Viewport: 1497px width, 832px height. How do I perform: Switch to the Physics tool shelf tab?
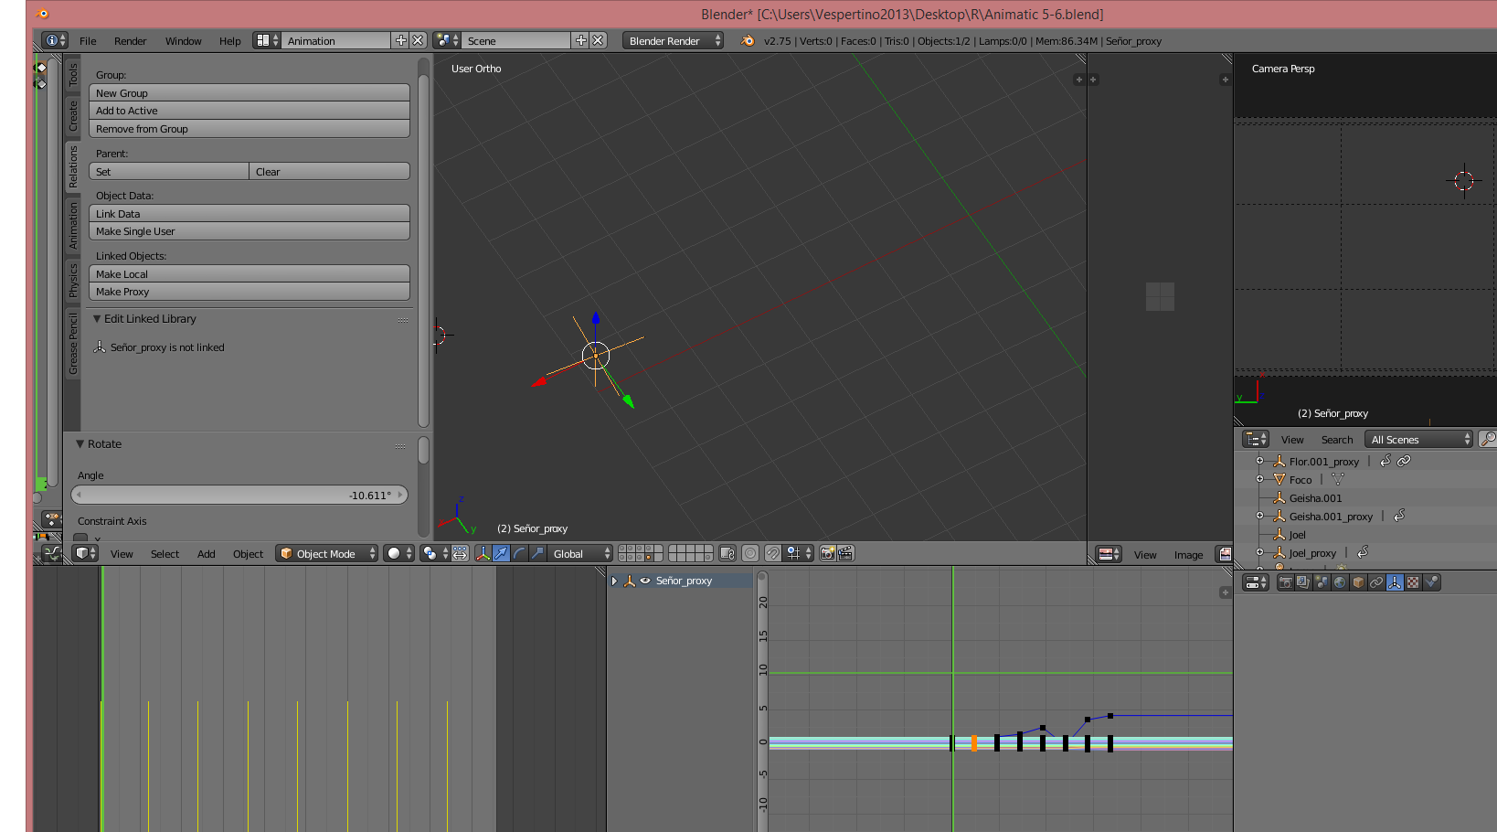[73, 281]
